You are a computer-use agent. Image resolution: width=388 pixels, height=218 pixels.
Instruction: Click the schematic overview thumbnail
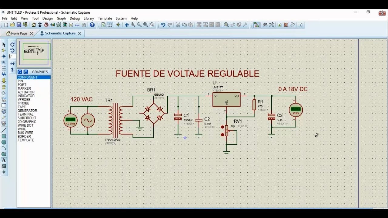click(x=34, y=53)
